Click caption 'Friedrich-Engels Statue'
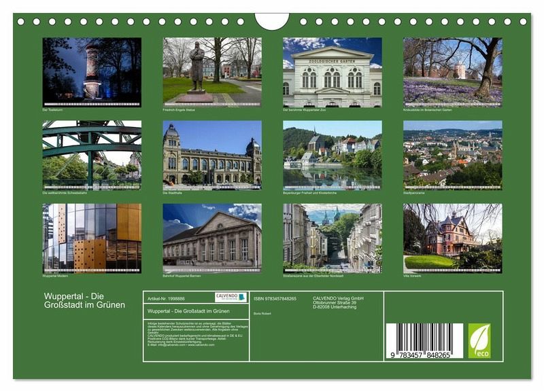 (179, 110)
